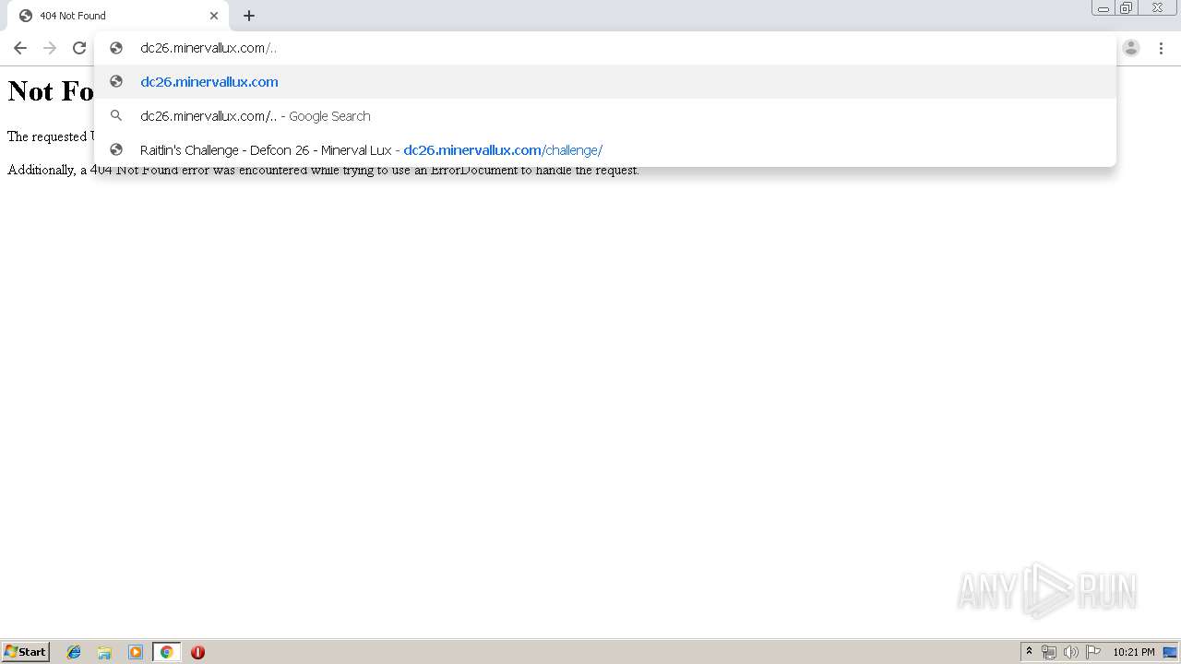Restore down the Chrome window
The image size is (1181, 664).
(1127, 8)
